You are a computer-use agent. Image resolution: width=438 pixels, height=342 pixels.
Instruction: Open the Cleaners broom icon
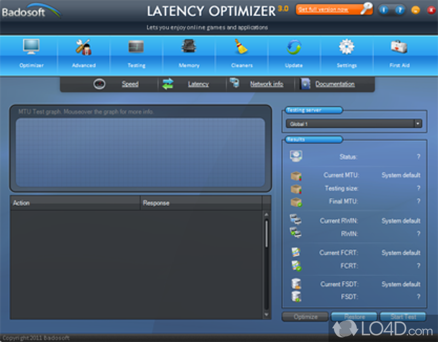coord(241,46)
